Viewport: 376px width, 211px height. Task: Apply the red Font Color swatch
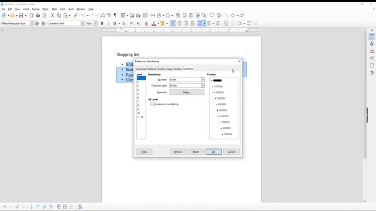pos(154,23)
